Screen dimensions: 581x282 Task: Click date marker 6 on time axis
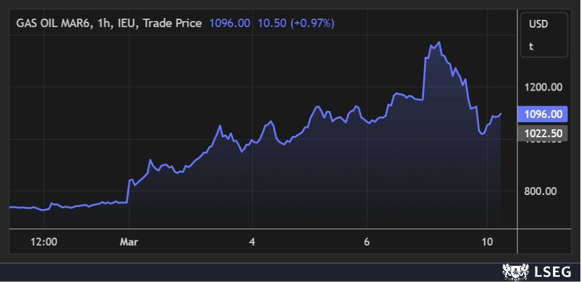[367, 241]
